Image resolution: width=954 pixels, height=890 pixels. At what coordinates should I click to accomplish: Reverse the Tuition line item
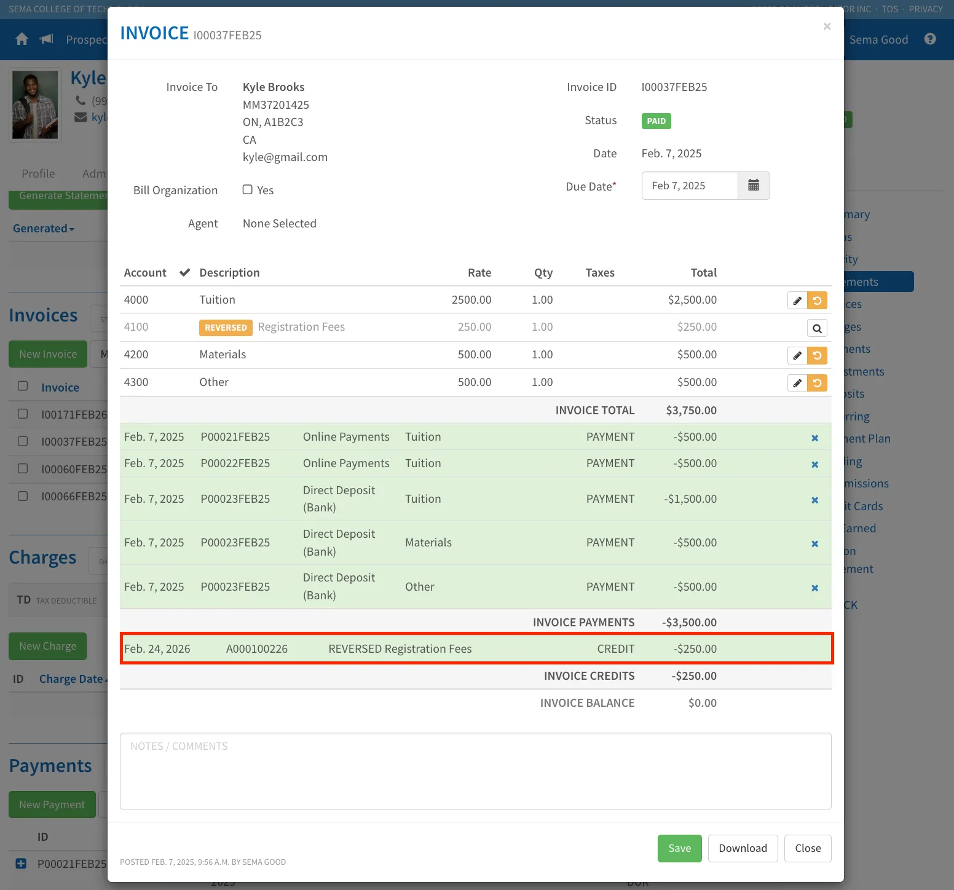pyautogui.click(x=817, y=301)
